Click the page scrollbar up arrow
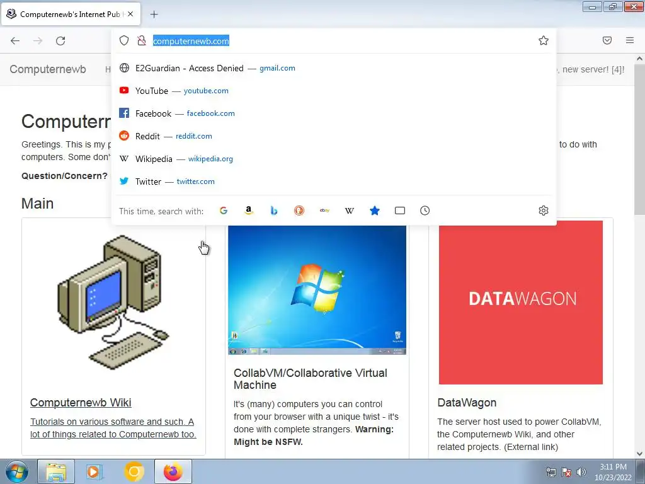Image resolution: width=645 pixels, height=484 pixels. [640, 59]
